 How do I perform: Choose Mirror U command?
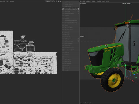(71, 32)
